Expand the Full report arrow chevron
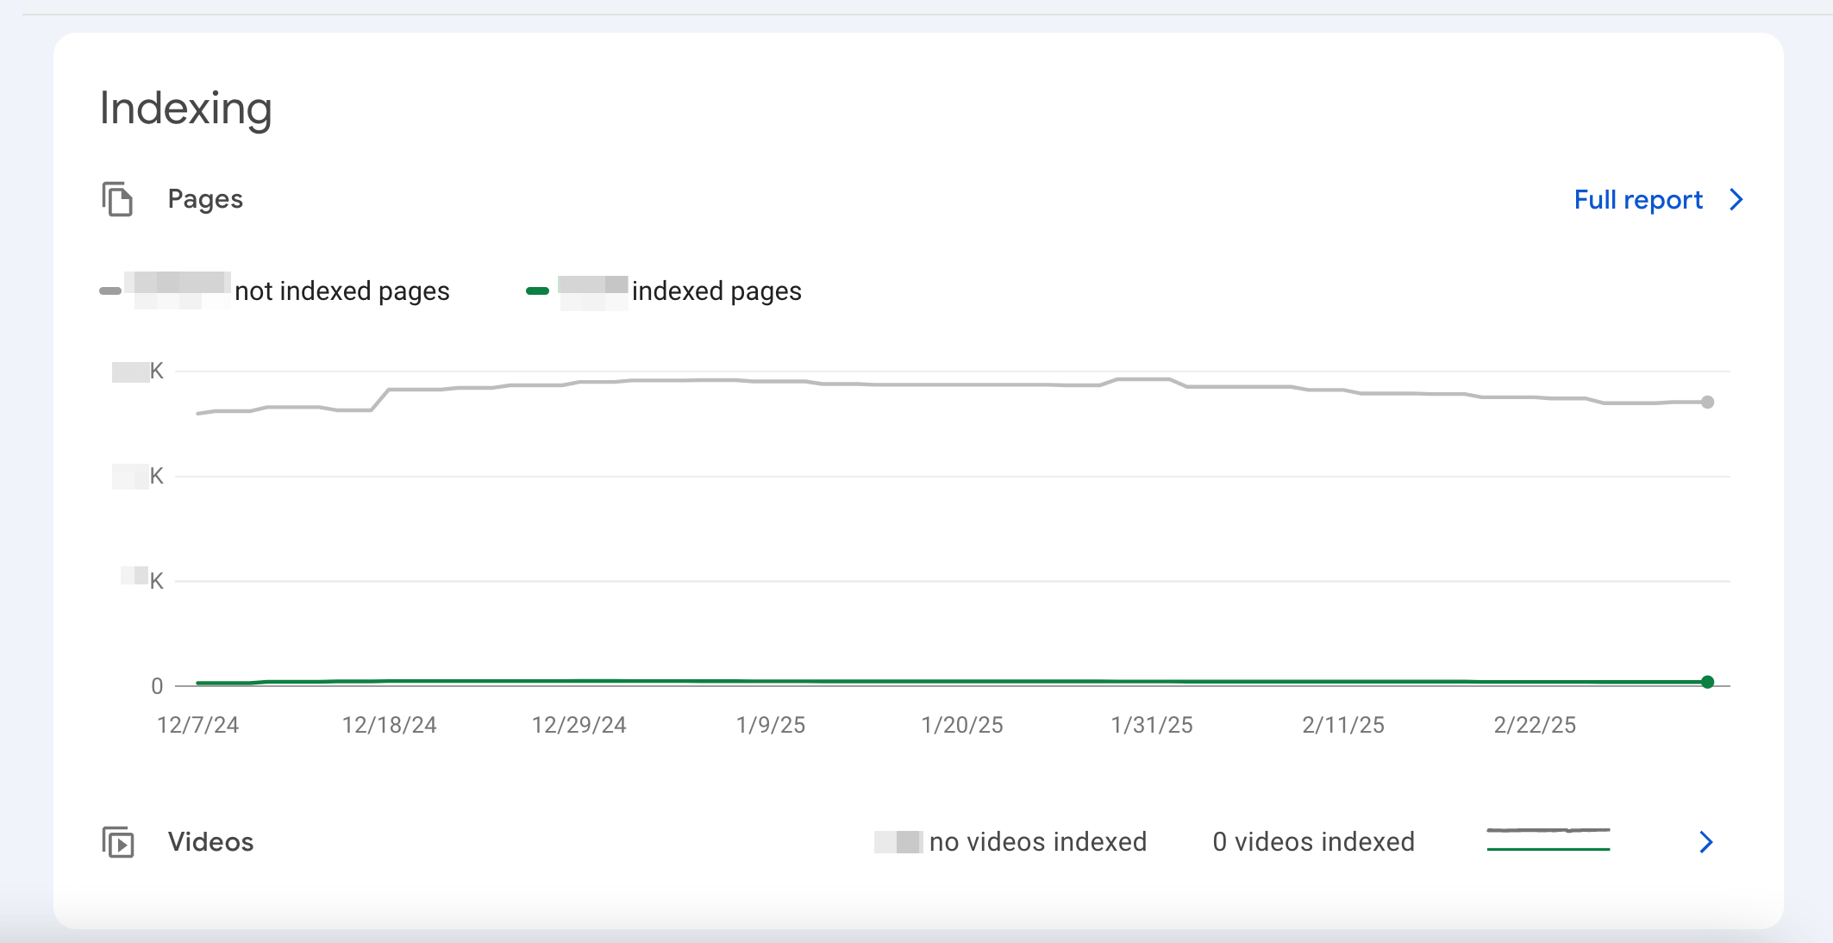Image resolution: width=1833 pixels, height=943 pixels. [1736, 199]
